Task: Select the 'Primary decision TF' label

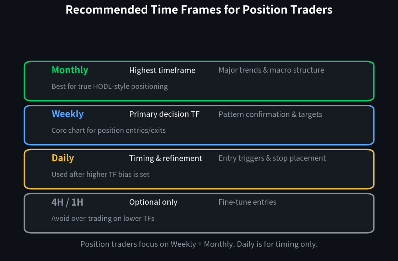Action: [x=164, y=114]
